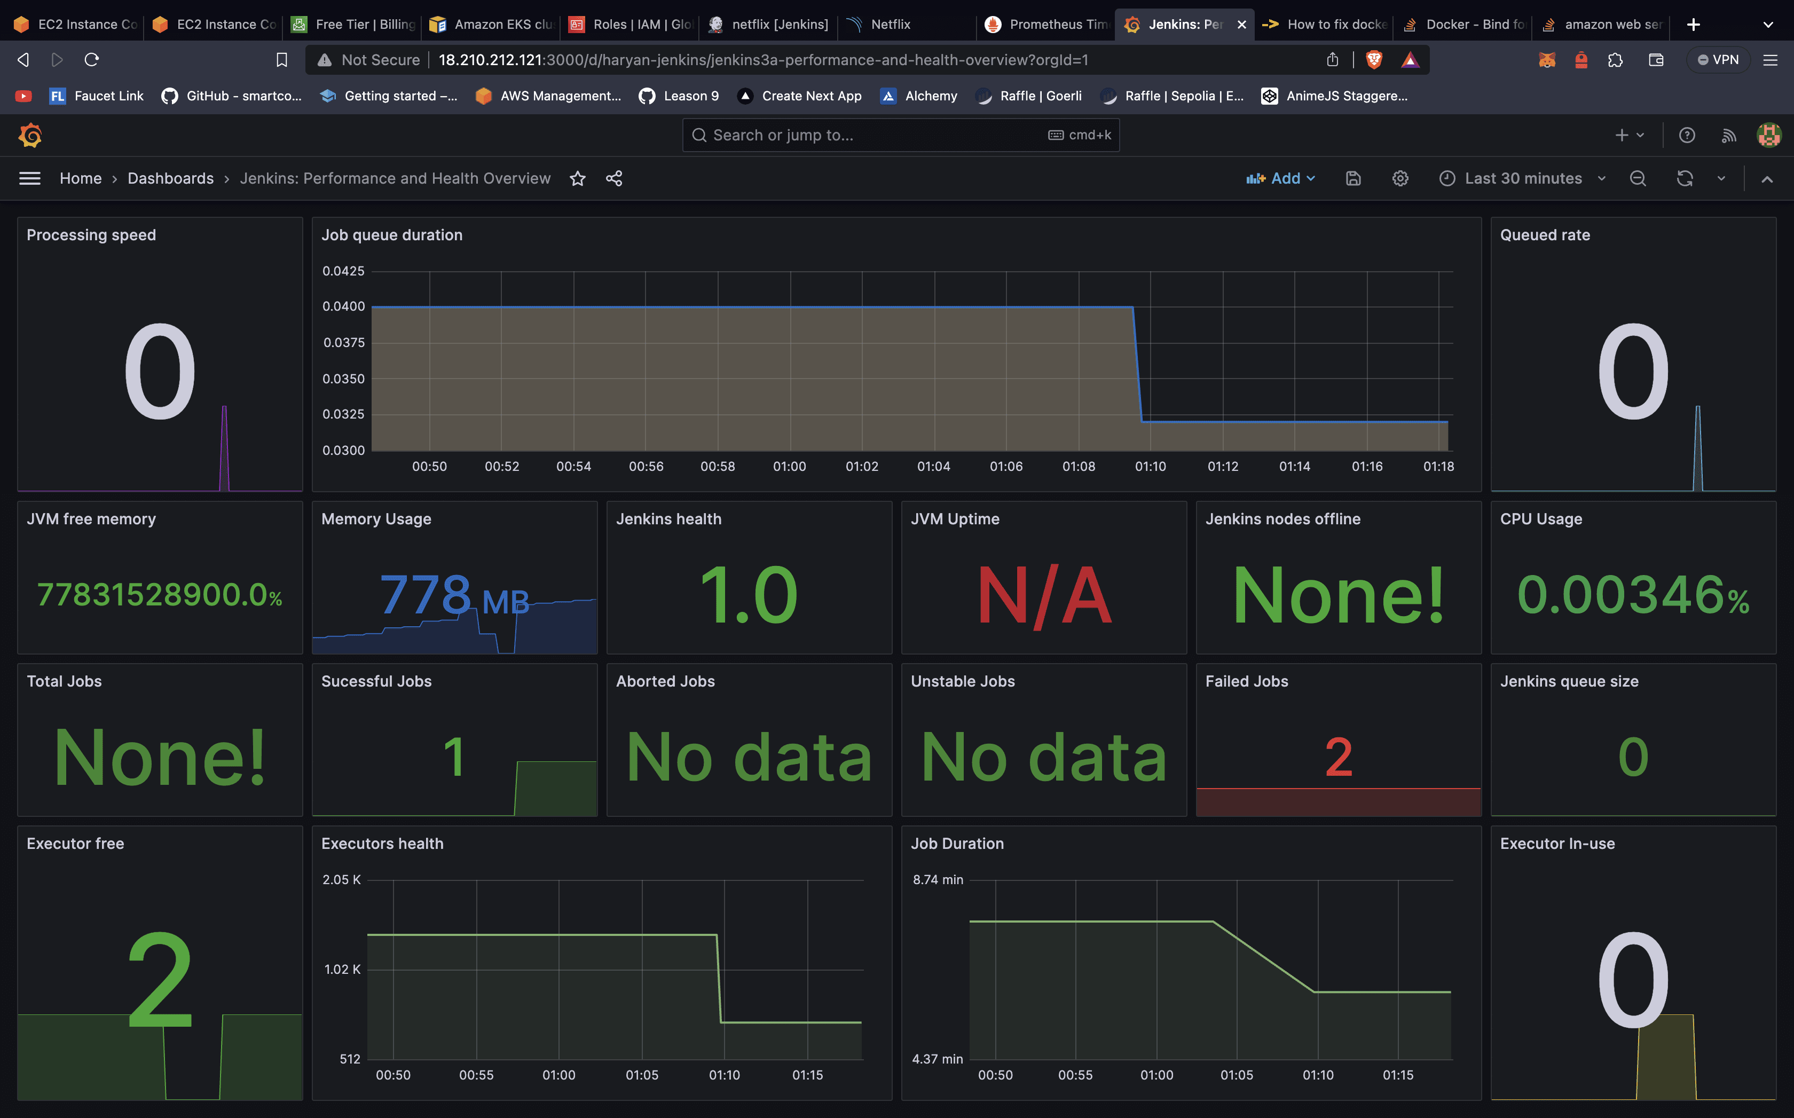Click the Executor In-use panel title

click(1557, 844)
